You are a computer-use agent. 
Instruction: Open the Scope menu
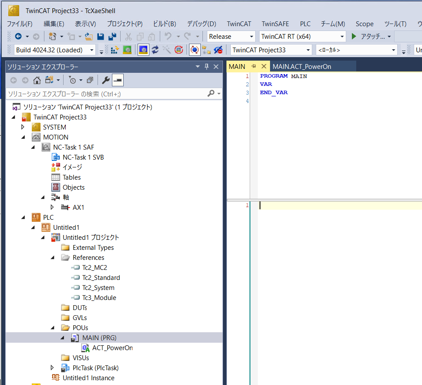(365, 24)
